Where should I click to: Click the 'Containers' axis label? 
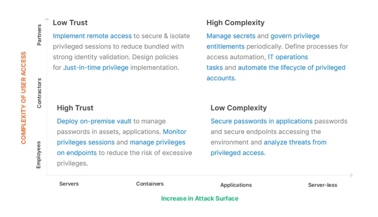[150, 184]
